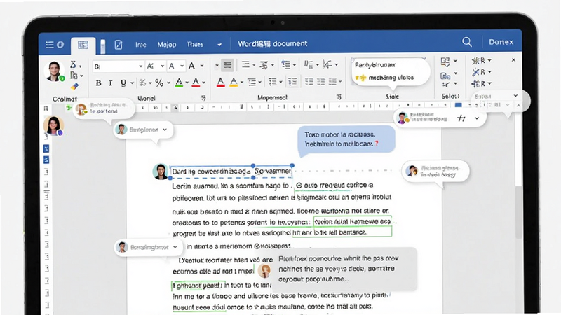The width and height of the screenshot is (561, 315).
Task: Click the round icon beside the list menu
Action: [60, 45]
